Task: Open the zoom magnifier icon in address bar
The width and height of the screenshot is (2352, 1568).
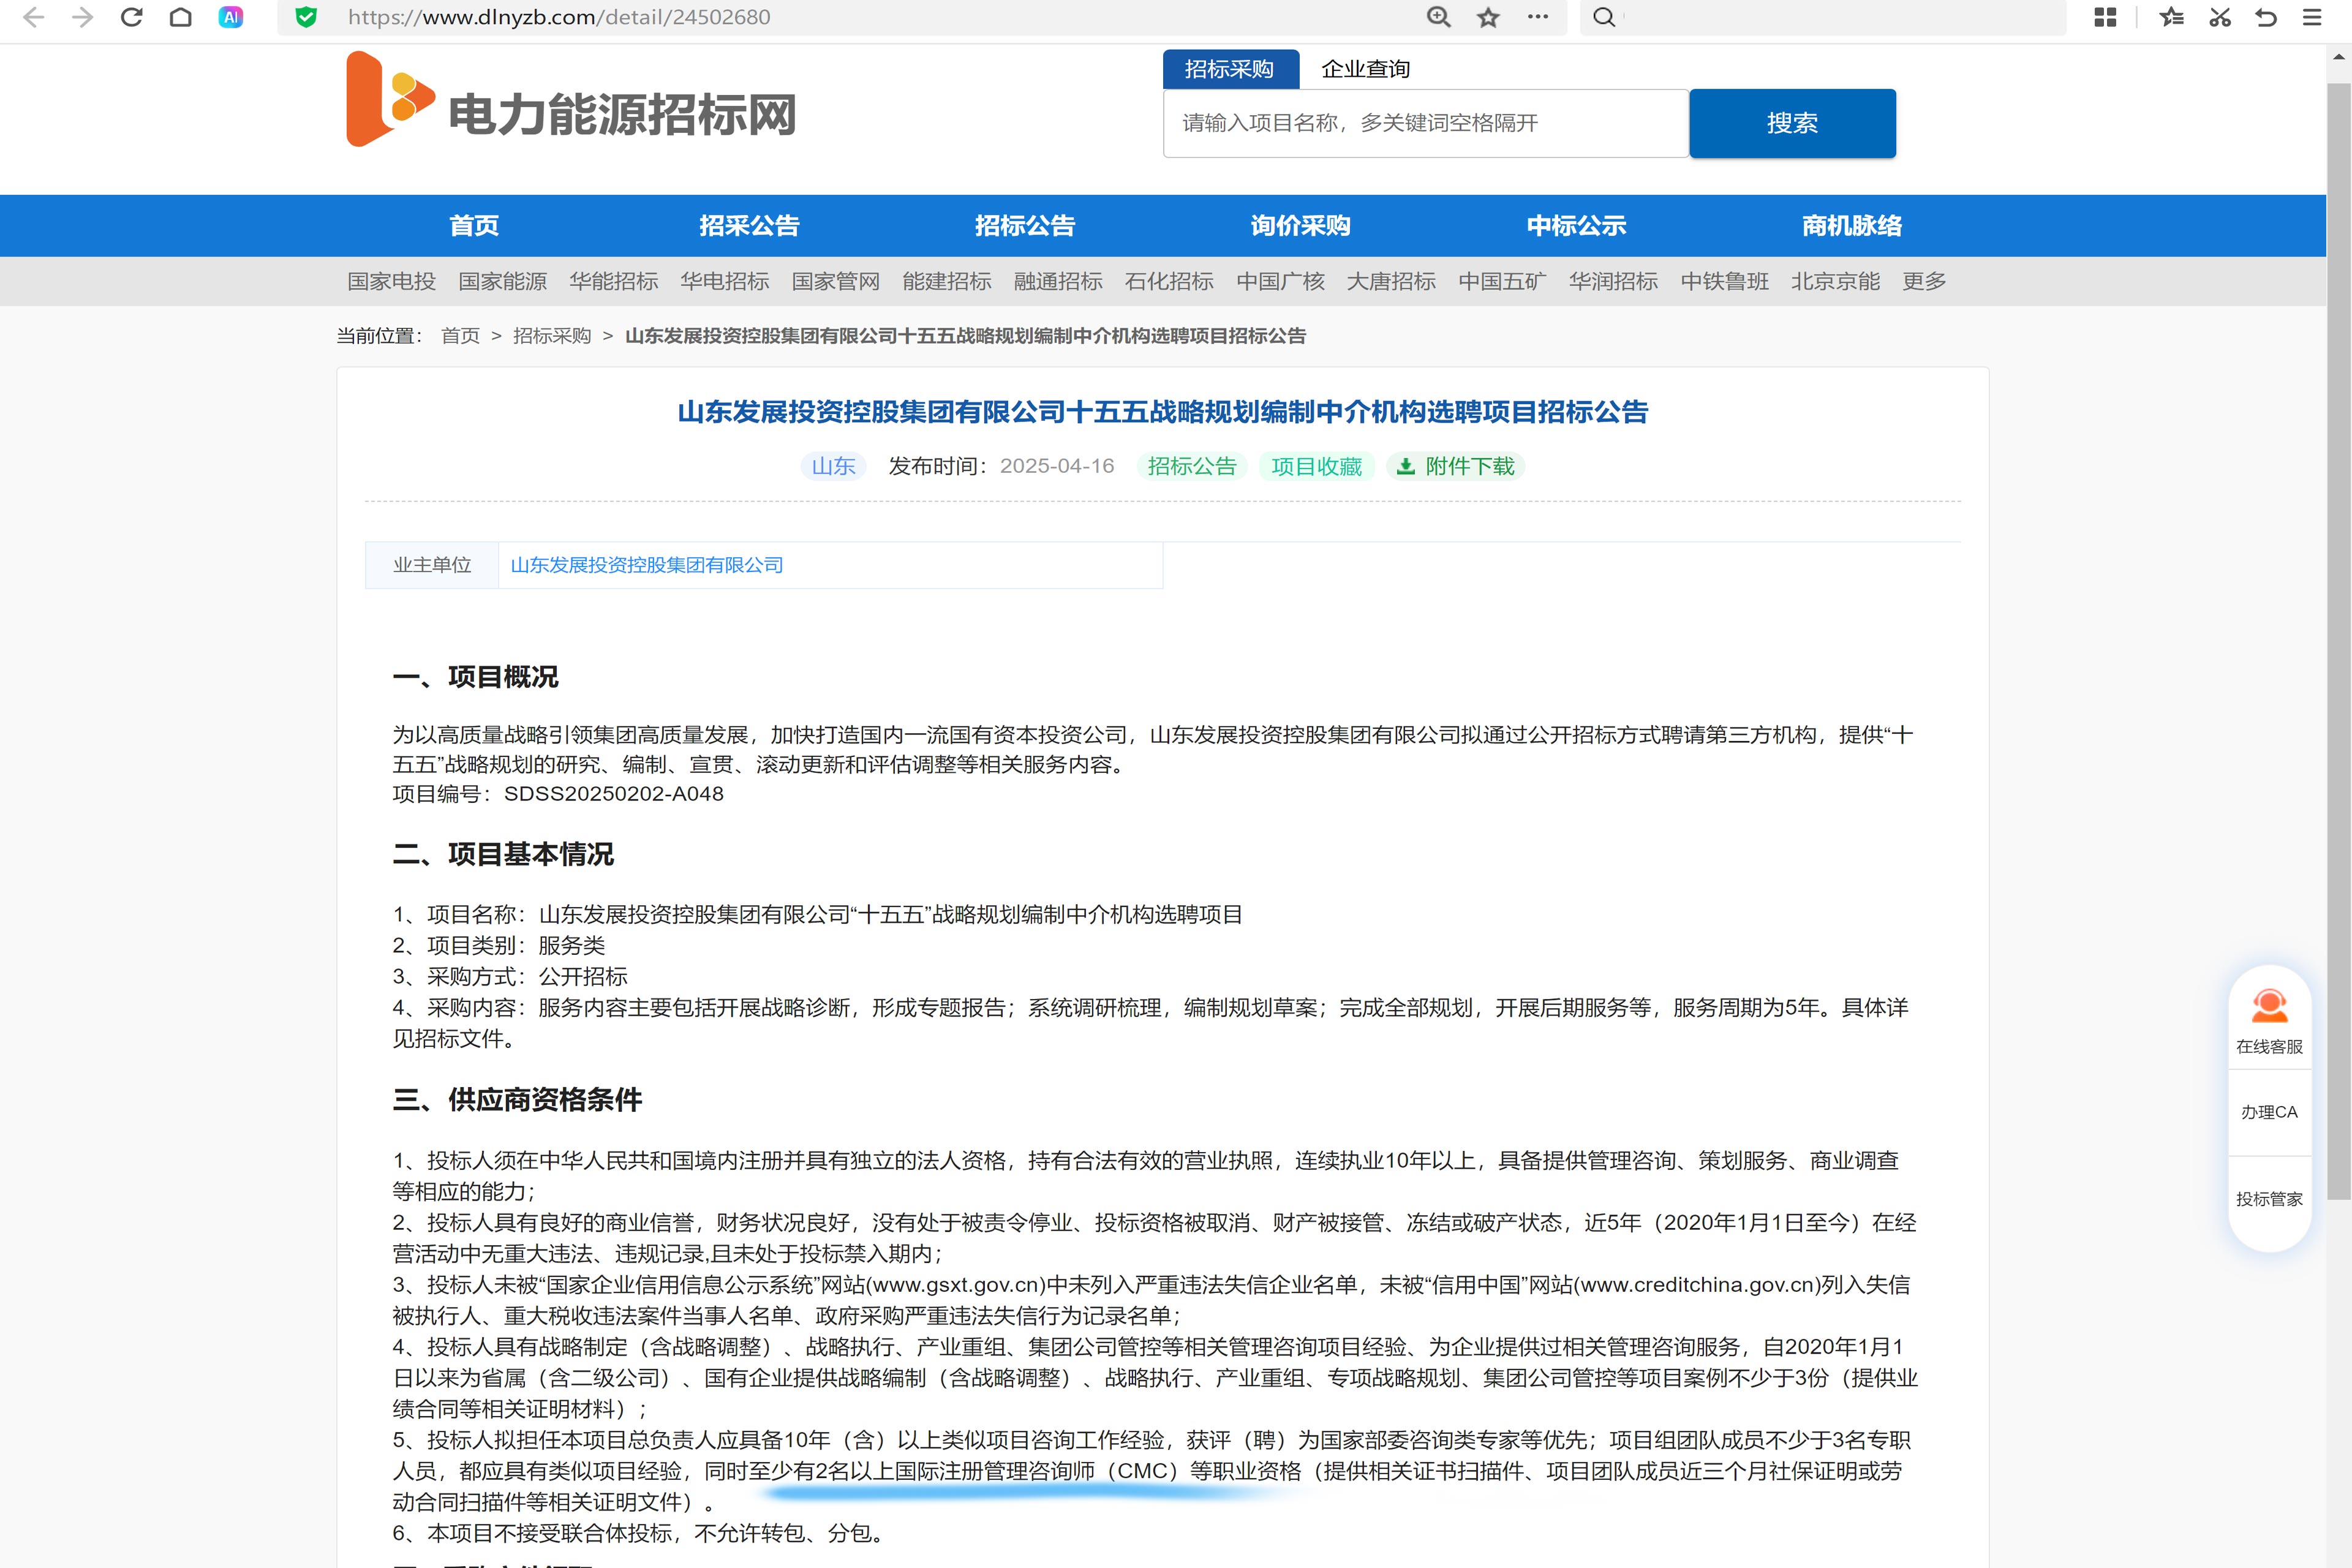Action: click(1438, 17)
